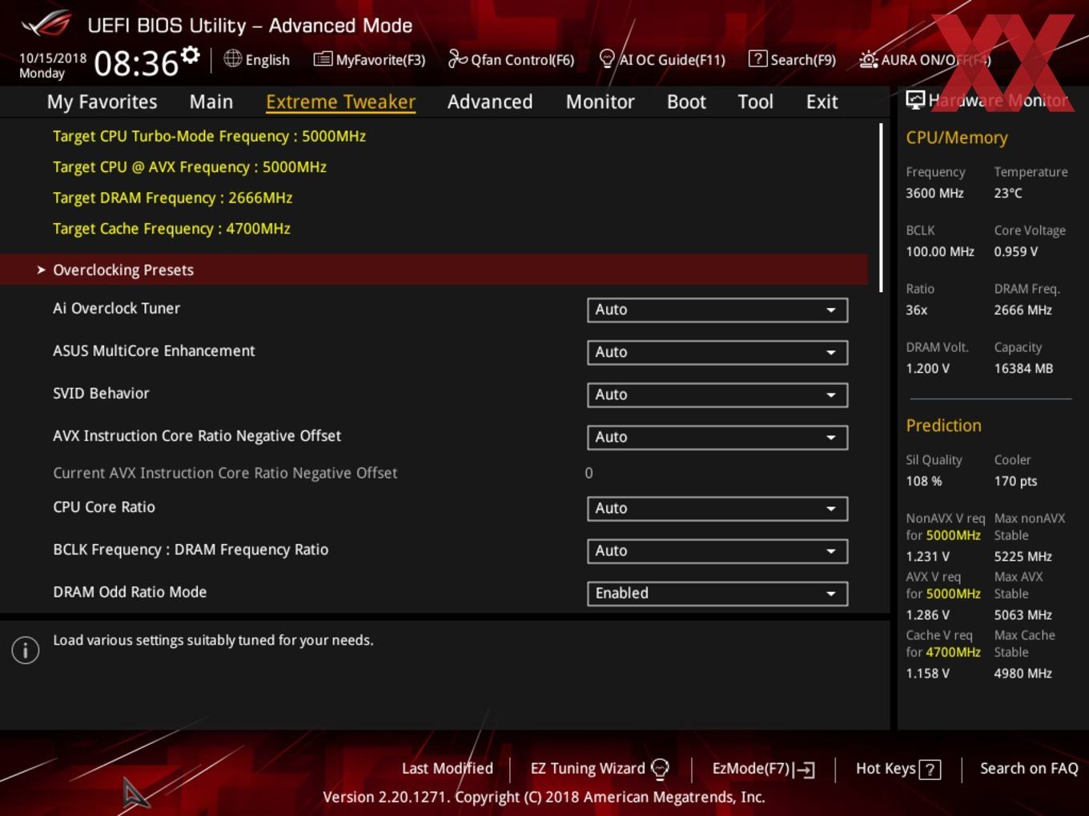Open the DRAM Odd Ratio Mode dropdown
1089x816 pixels.
[717, 593]
